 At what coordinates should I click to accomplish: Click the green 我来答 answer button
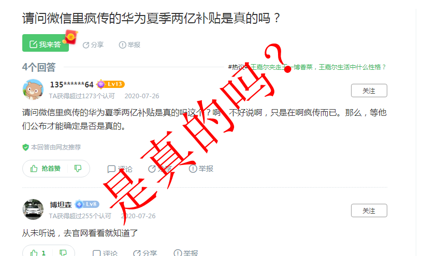(x=46, y=43)
